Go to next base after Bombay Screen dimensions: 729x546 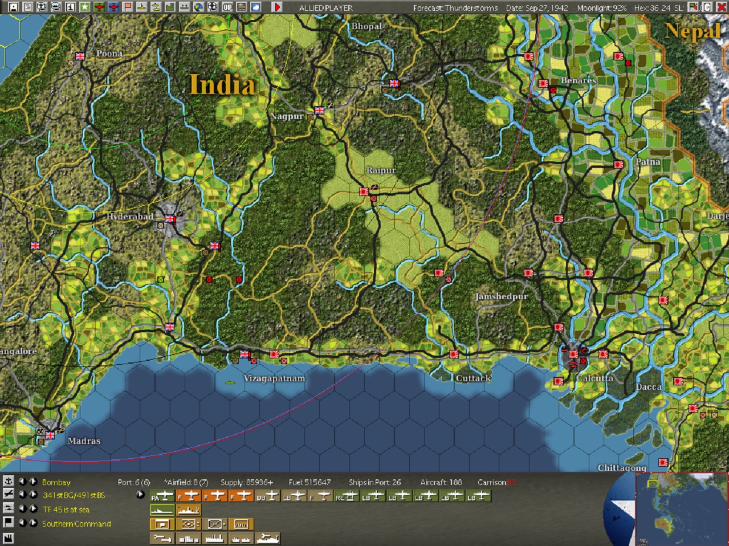click(33, 482)
